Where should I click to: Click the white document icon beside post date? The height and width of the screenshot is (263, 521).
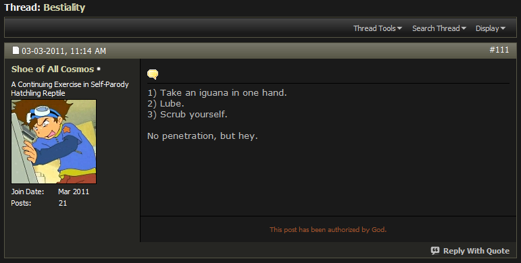(16, 51)
